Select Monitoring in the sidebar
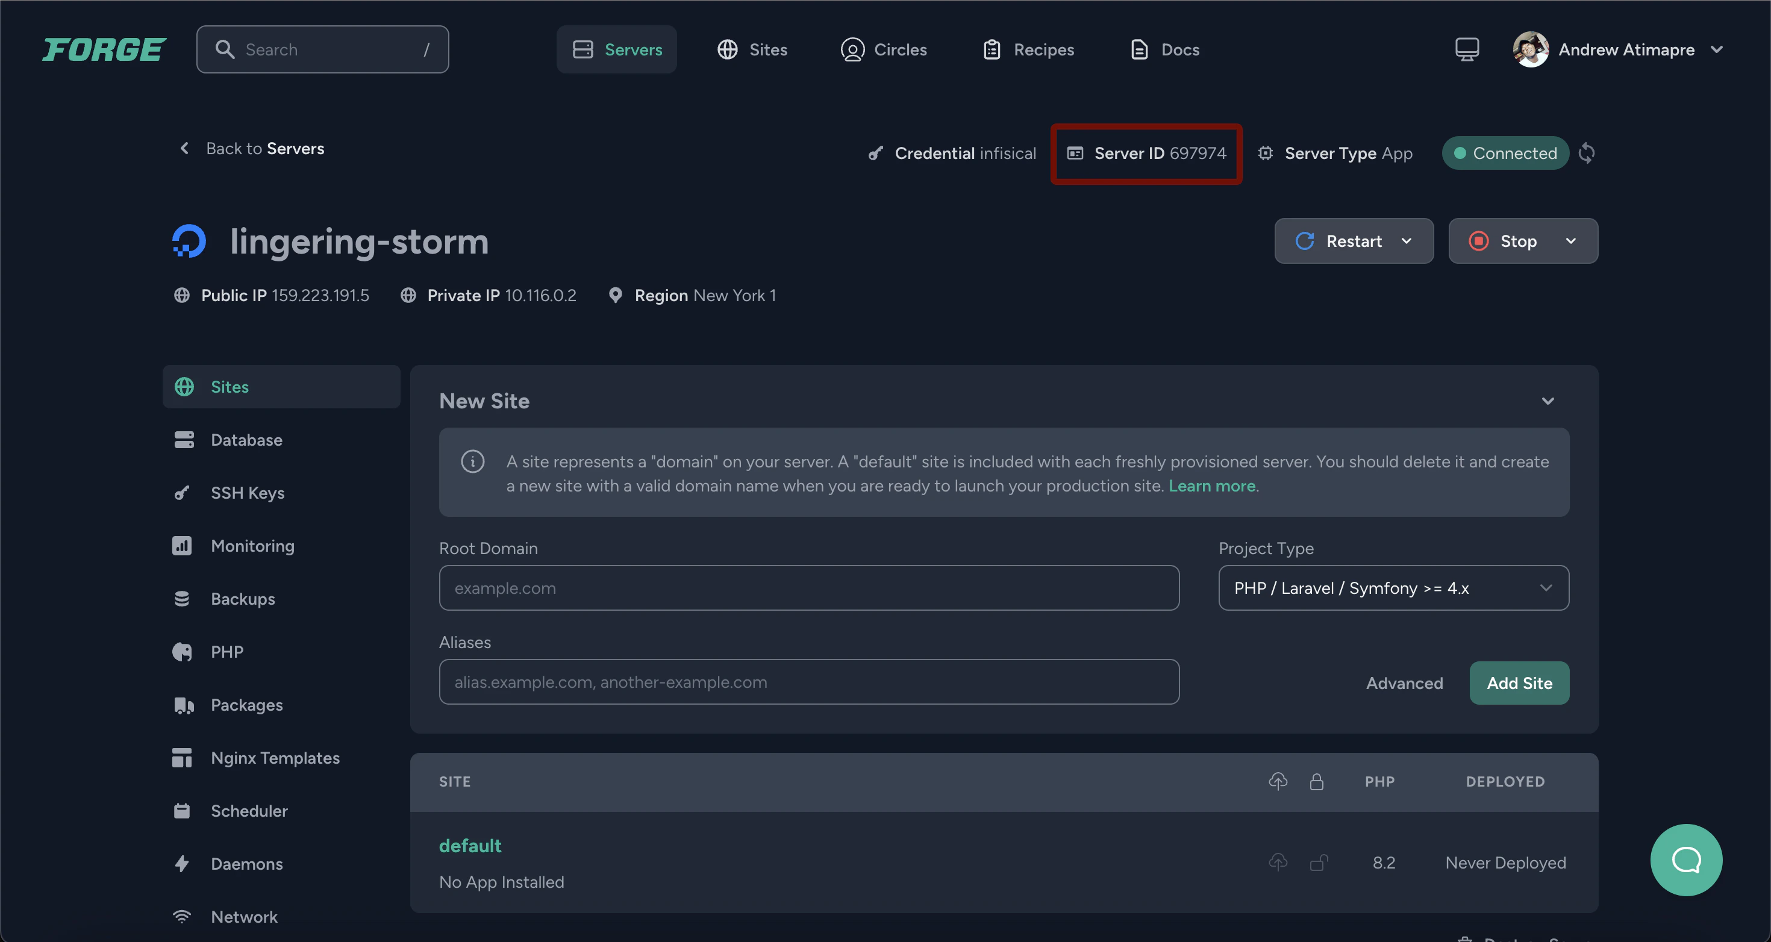This screenshot has width=1771, height=942. (281, 546)
